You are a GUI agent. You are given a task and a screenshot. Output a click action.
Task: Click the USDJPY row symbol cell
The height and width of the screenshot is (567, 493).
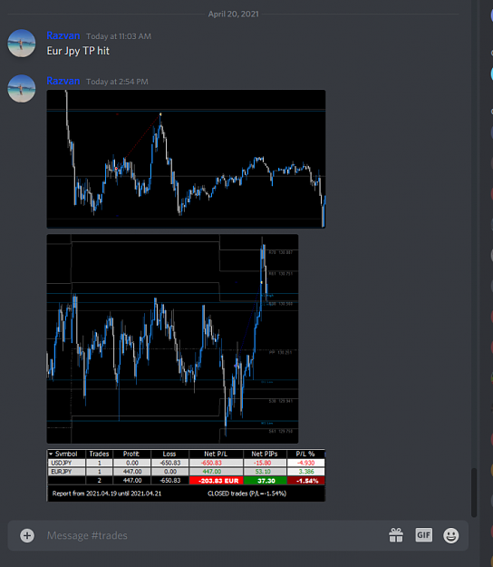(x=66, y=463)
